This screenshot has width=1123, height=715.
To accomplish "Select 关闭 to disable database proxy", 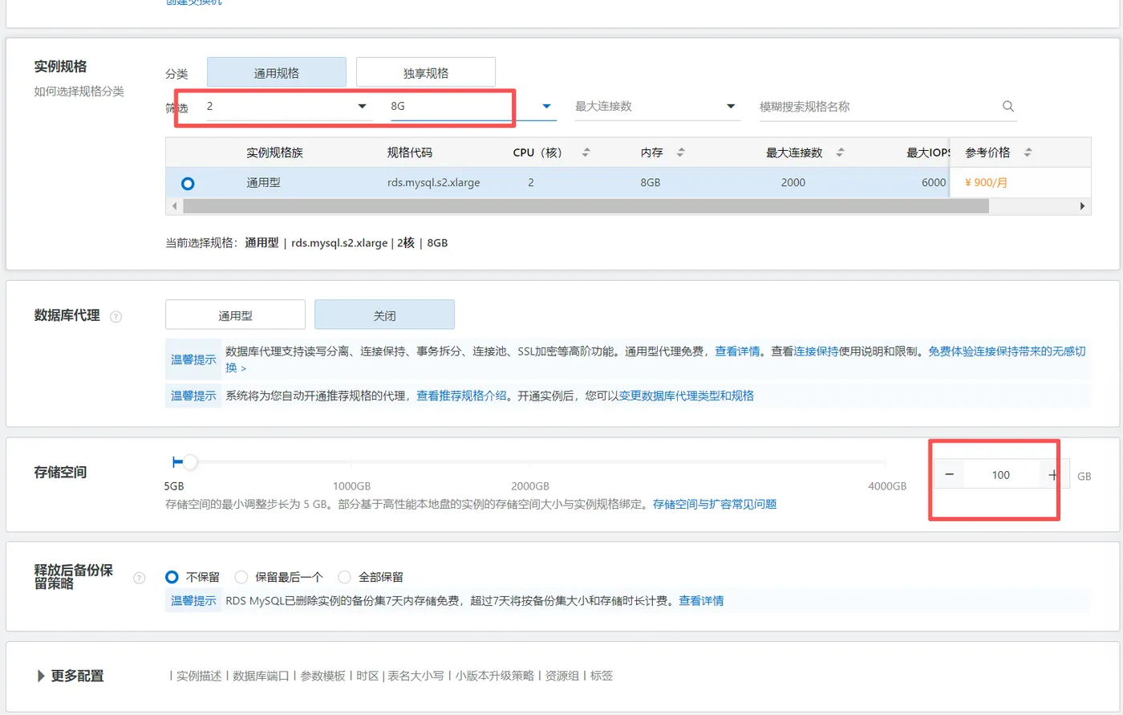I will point(384,315).
